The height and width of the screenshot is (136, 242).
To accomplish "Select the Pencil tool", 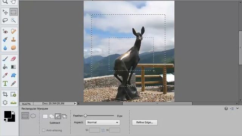I will click(14, 83).
